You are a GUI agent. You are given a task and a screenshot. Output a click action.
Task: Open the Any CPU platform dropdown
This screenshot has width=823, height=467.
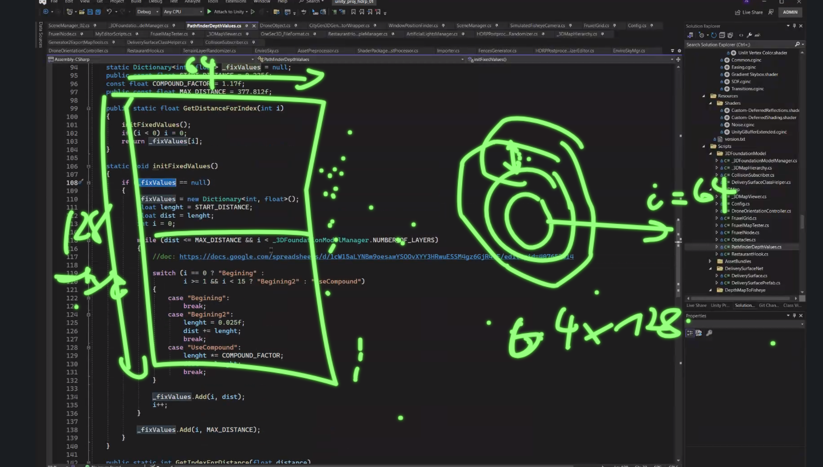[x=183, y=12]
